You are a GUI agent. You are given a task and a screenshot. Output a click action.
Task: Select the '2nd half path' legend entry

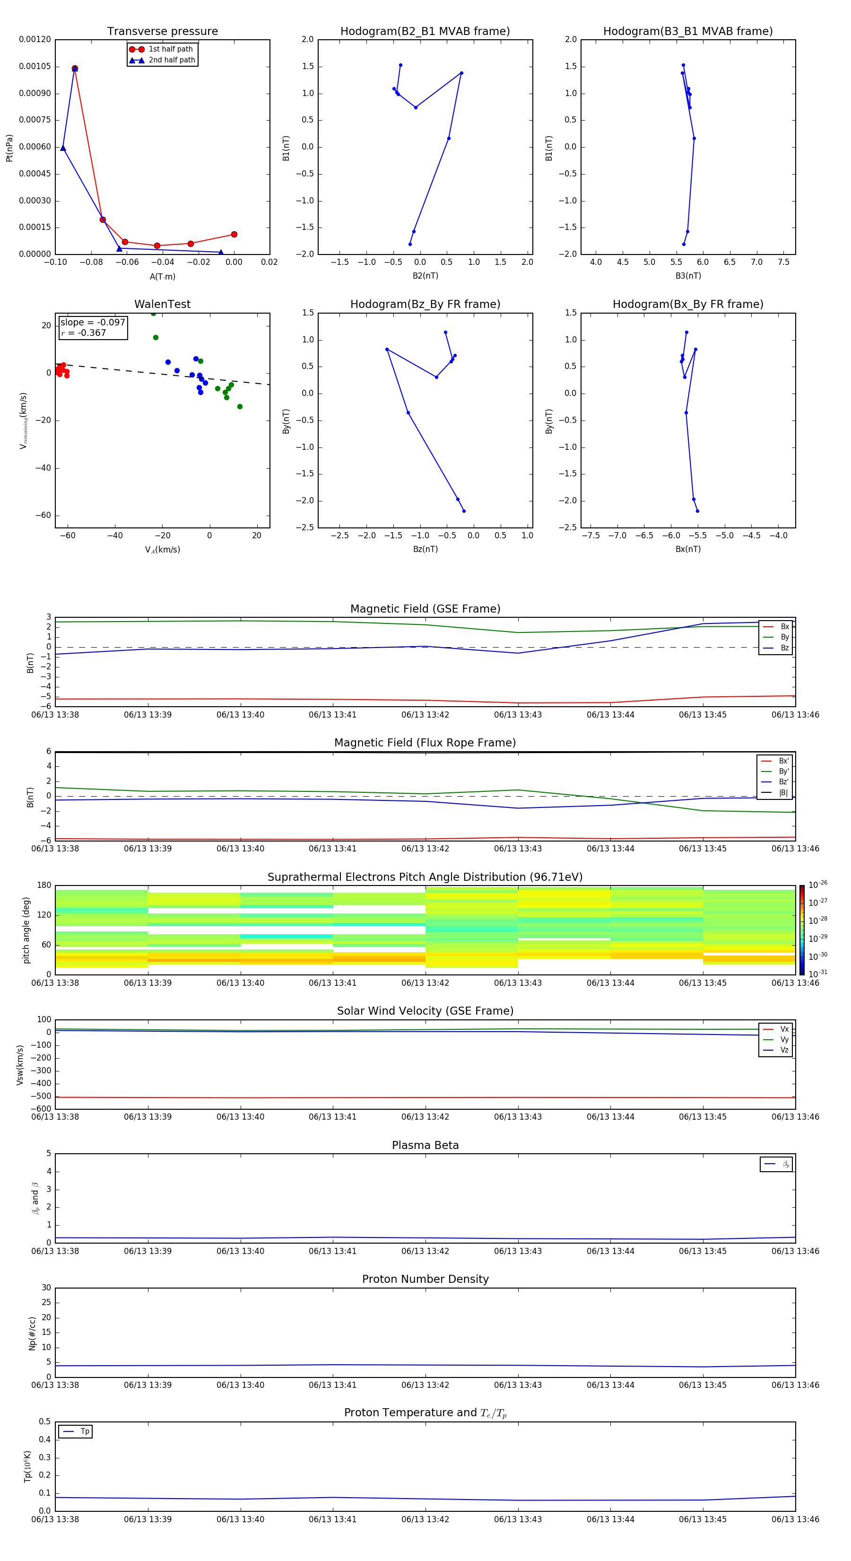pyautogui.click(x=162, y=60)
